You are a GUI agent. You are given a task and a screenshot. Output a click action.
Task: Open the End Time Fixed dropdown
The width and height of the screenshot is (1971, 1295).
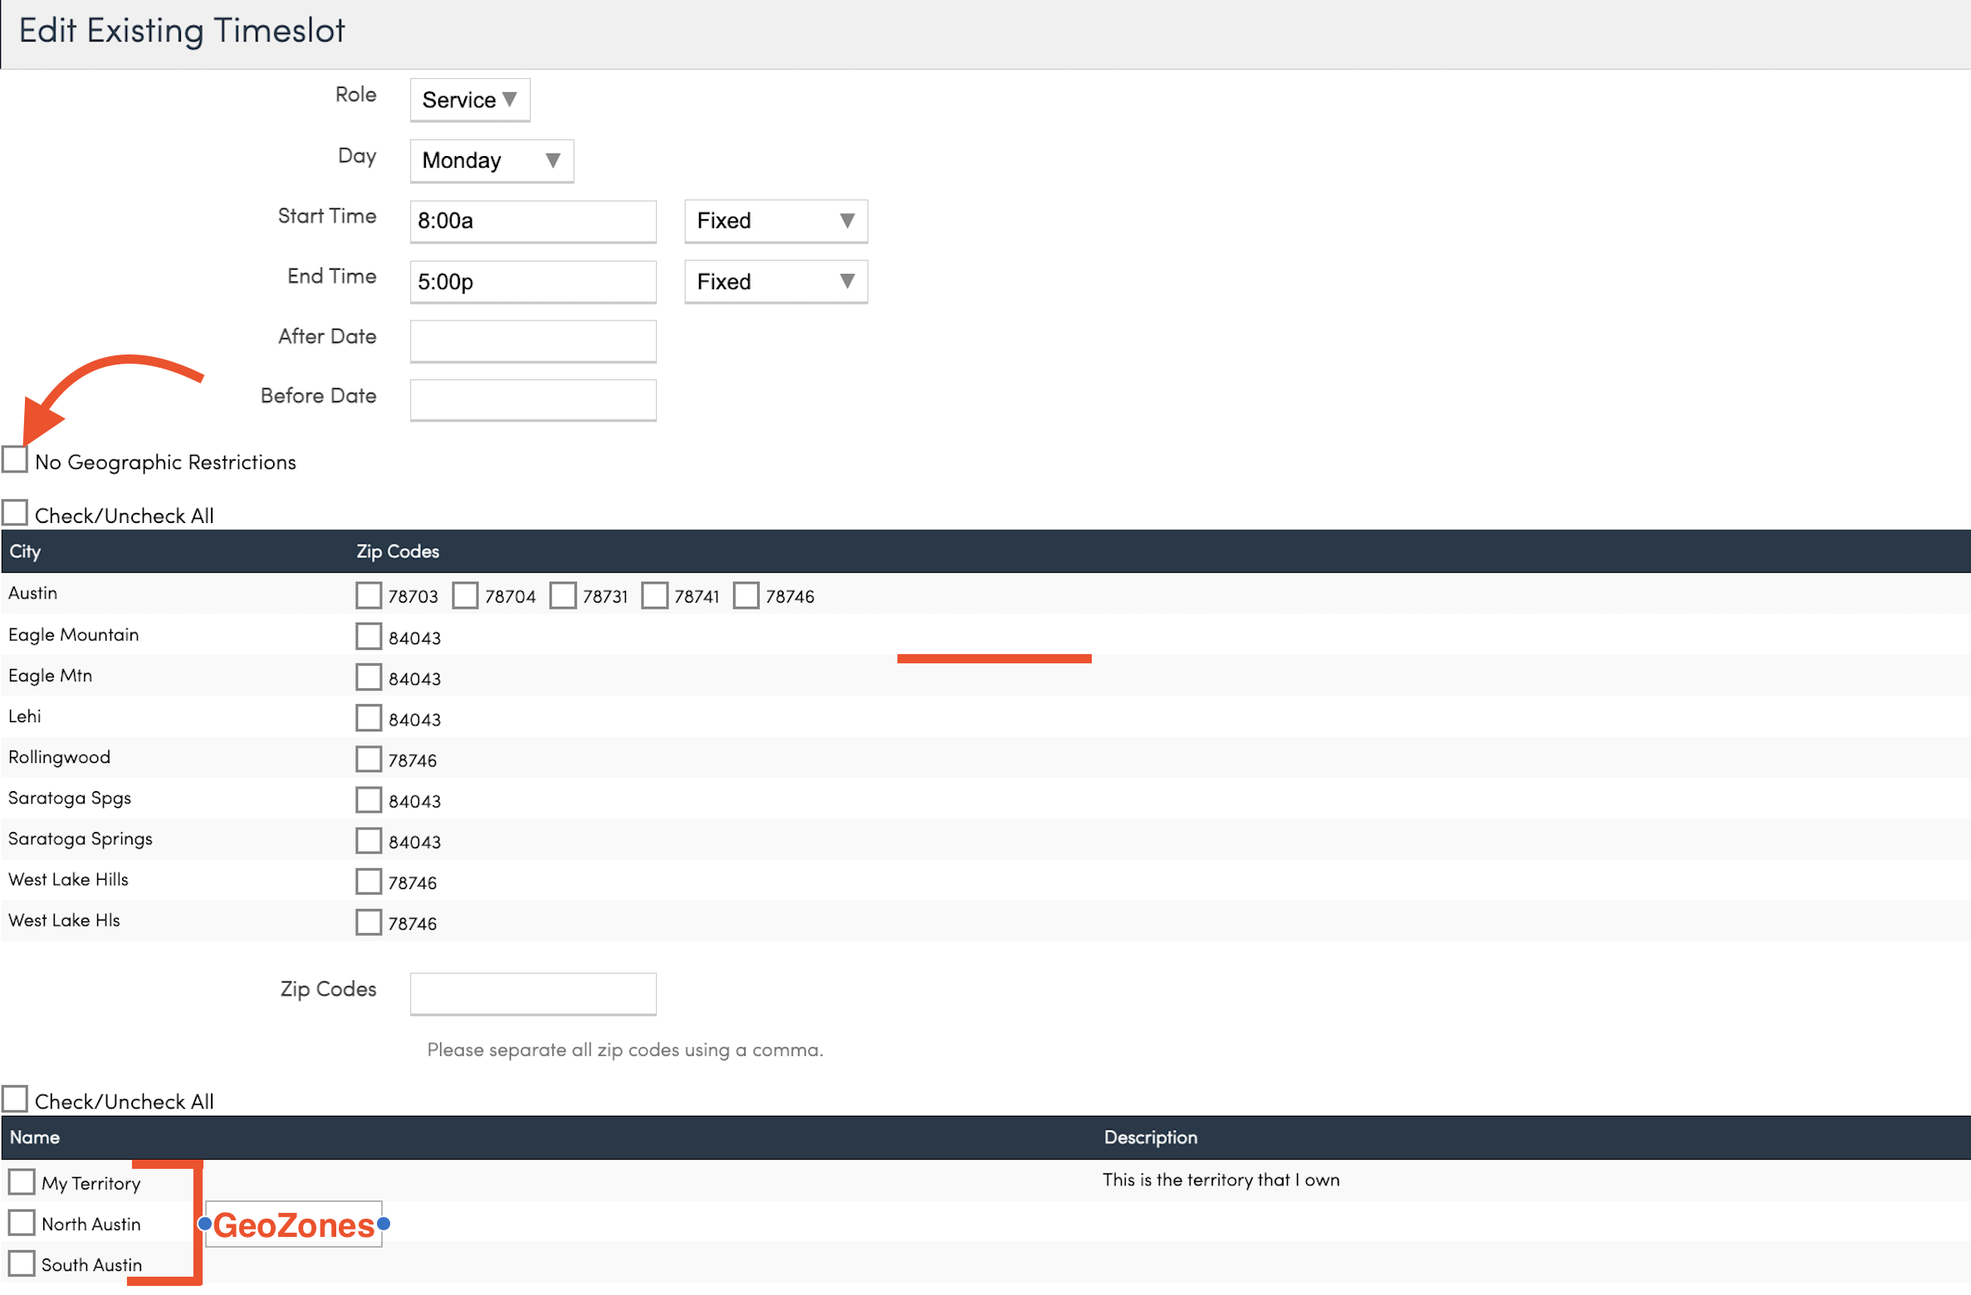(x=775, y=281)
